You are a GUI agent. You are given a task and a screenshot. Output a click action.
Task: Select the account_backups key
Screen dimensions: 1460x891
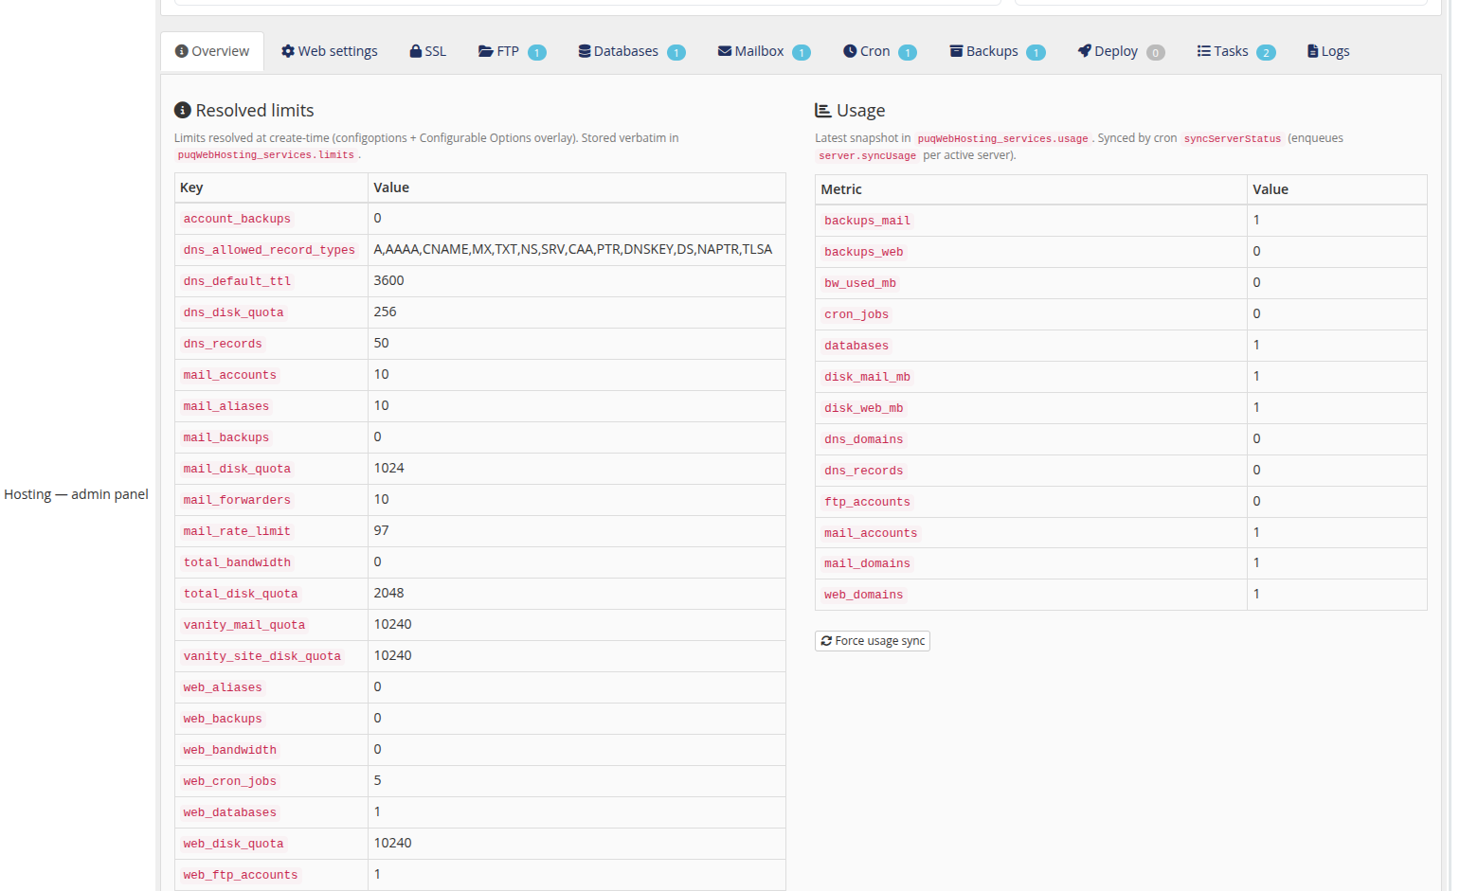click(237, 219)
